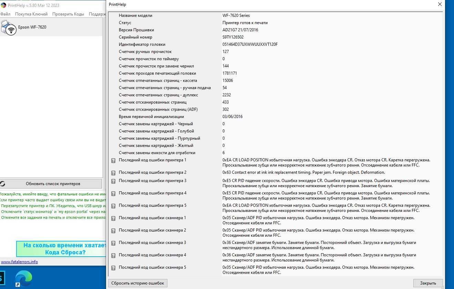Open Microsoft Edge on the desktop

(x=24, y=279)
